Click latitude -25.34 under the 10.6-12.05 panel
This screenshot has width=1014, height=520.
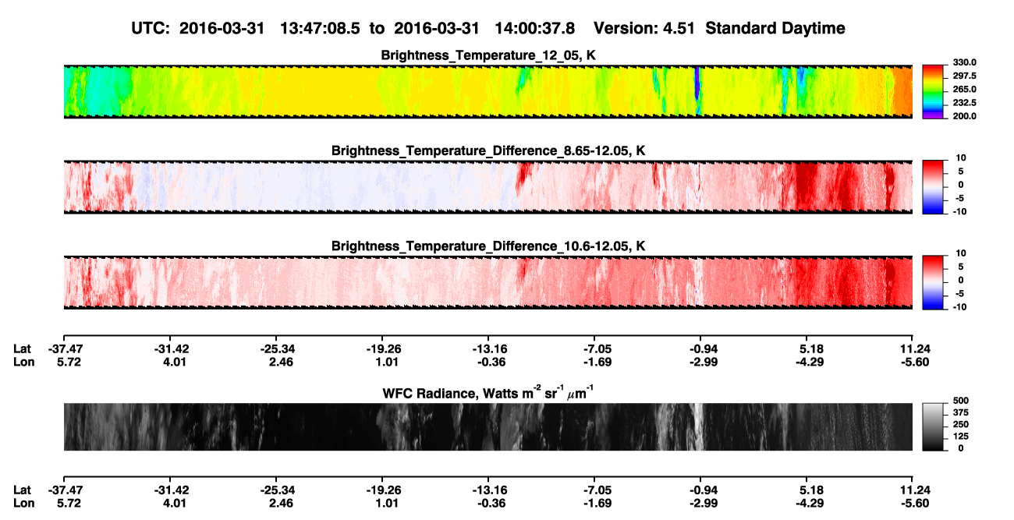tap(278, 348)
